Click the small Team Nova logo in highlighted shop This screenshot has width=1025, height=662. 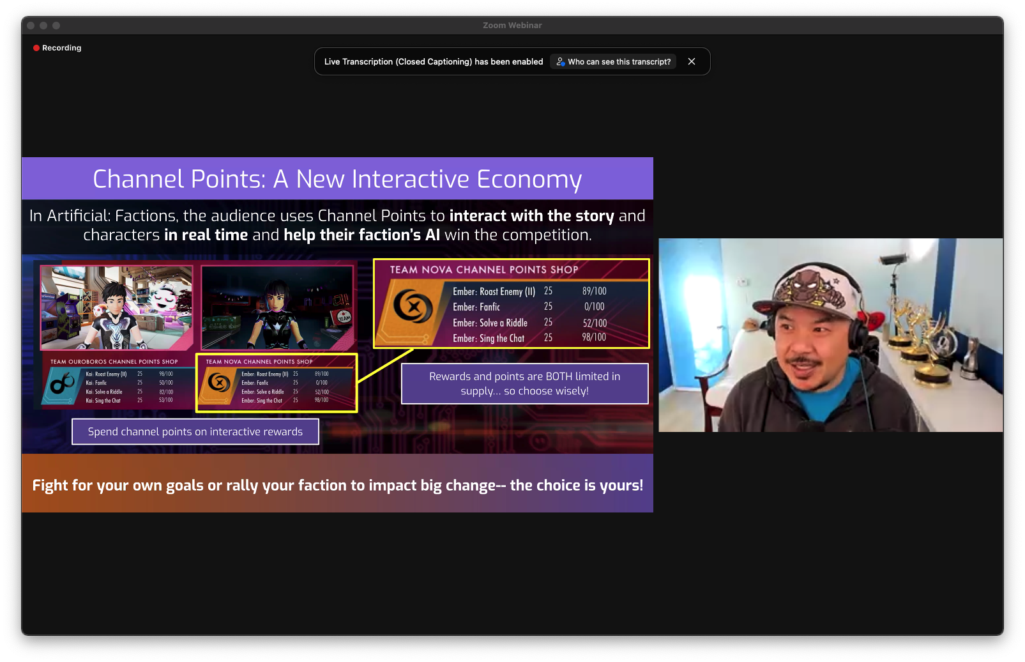[219, 382]
